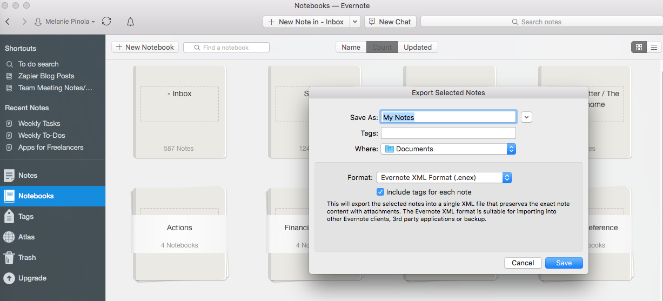Open notifications bell icon
This screenshot has height=301, width=663.
click(x=130, y=22)
